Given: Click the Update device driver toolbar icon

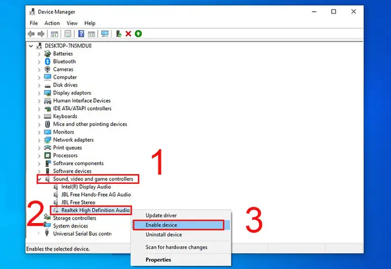Looking at the screenshot, I should tap(119, 34).
